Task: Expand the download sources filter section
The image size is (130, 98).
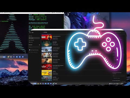Action: pos(117,73)
